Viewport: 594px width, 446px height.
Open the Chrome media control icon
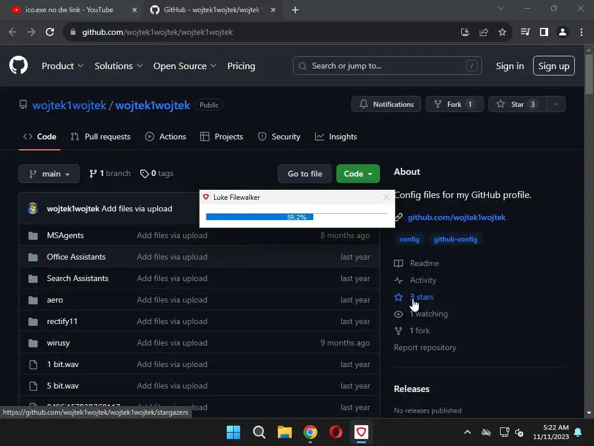click(525, 33)
